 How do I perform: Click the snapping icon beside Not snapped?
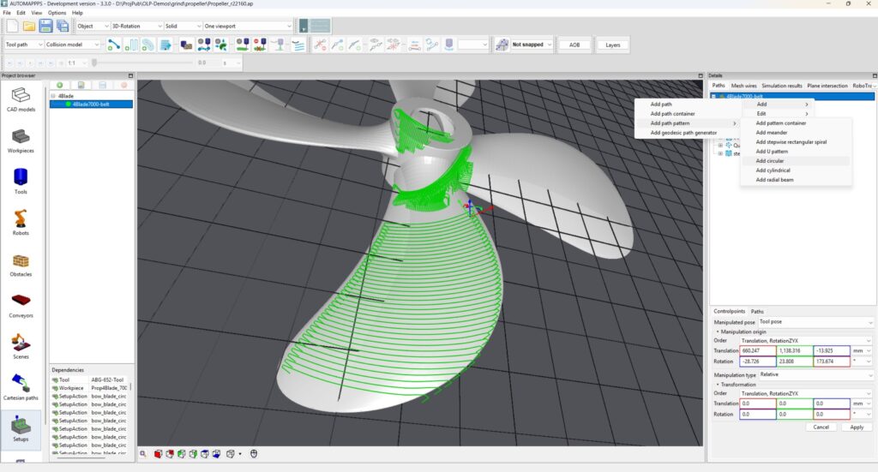(502, 45)
